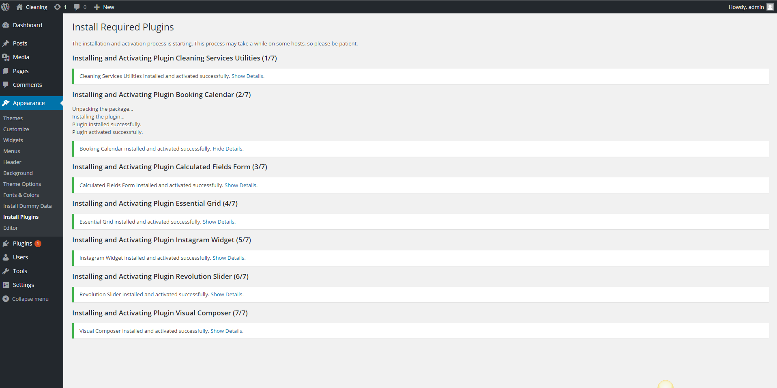This screenshot has height=388, width=777.
Task: Click the Visual Composer (7/7) heading
Action: pos(160,313)
